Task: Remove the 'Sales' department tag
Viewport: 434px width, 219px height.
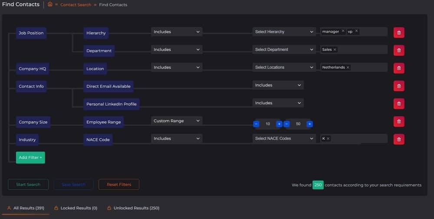Action: click(335, 50)
